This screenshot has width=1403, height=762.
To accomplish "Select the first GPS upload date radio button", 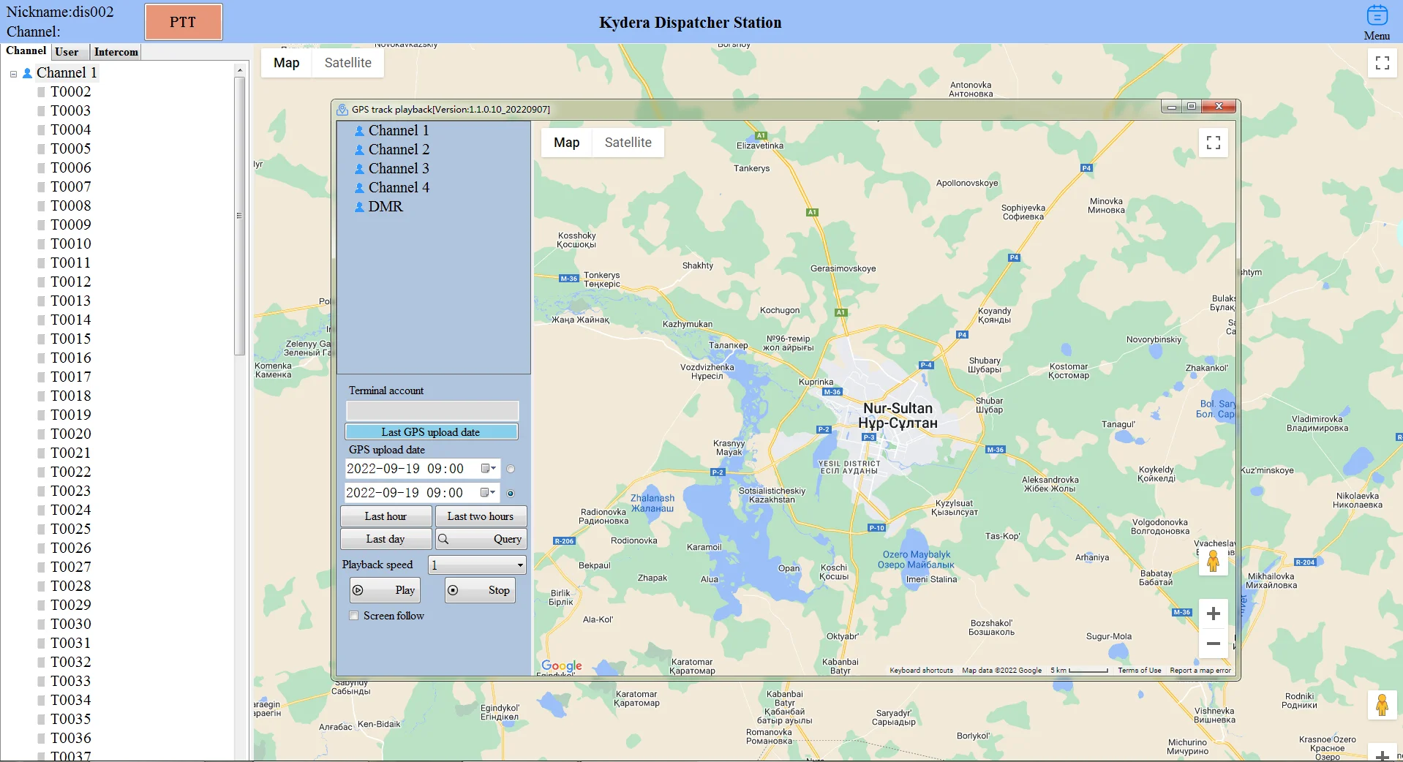I will pos(511,469).
